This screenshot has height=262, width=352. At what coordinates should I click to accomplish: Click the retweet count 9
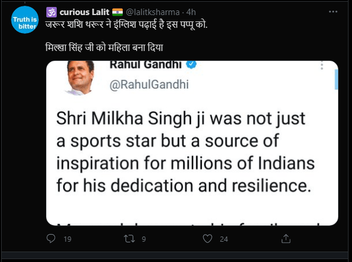coord(144,239)
